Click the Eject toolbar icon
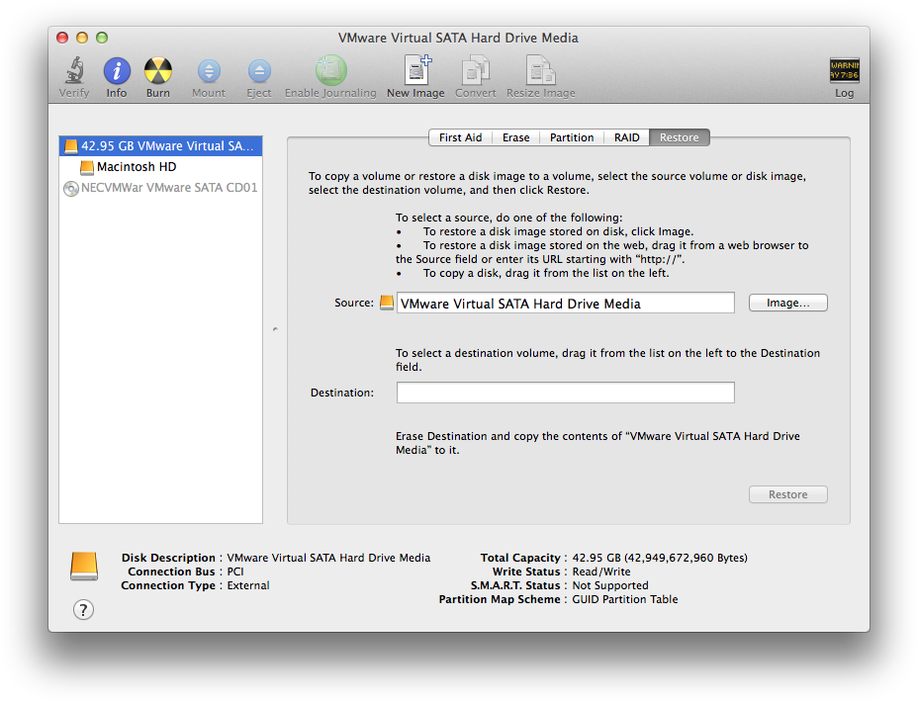 [259, 71]
